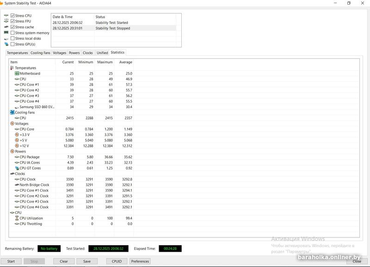The image size is (370, 267).
Task: Toggle the Stress FPU checkbox
Action: point(12,21)
